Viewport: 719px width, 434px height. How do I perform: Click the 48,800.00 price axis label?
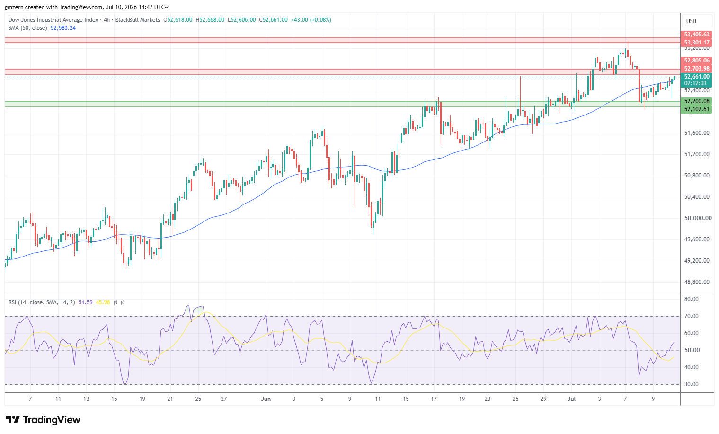tap(697, 282)
